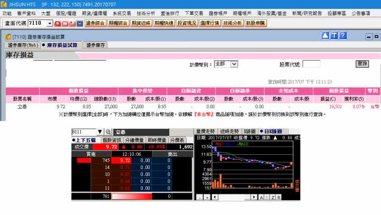Click the JIHSUN HTS app logo icon
The height and width of the screenshot is (215, 381).
tap(4, 4)
